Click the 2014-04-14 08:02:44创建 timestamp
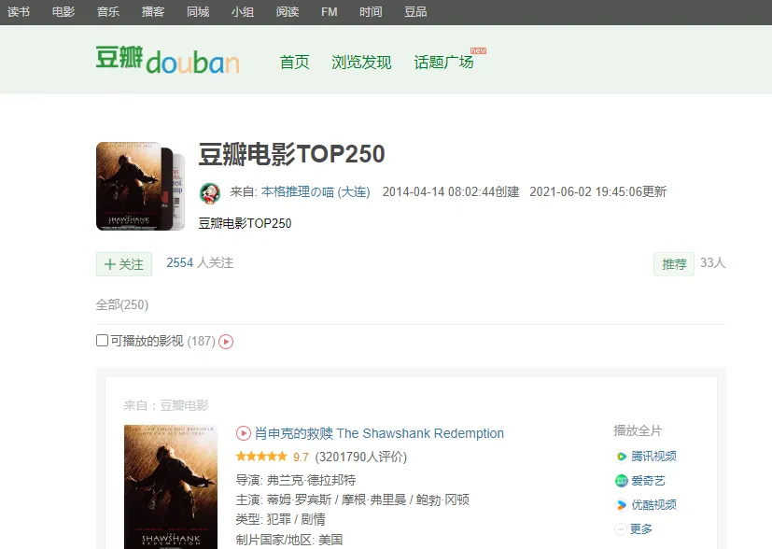The width and height of the screenshot is (772, 549). coord(451,191)
